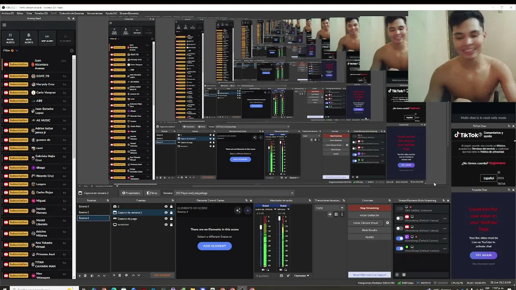Move the selected scene down

(104, 275)
